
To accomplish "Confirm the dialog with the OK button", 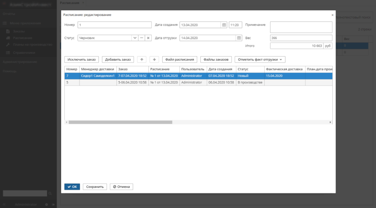I will click(x=72, y=187).
